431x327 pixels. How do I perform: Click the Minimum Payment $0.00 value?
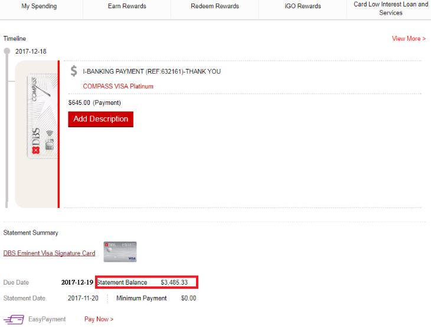click(x=188, y=299)
